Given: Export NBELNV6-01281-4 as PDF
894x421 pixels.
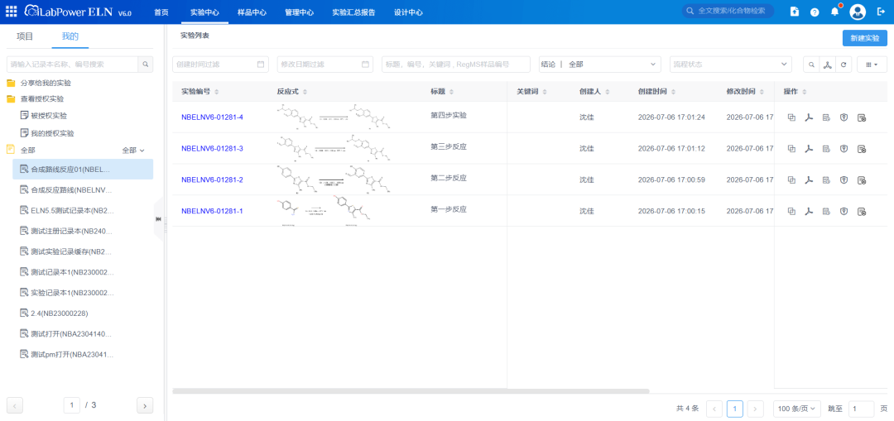Looking at the screenshot, I should point(808,117).
